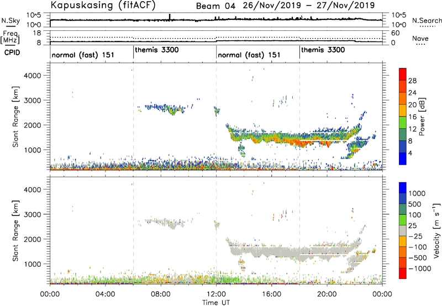Click 08:00 echo cluster near 2700 km power panel
The height and width of the screenshot is (306, 442).
(166, 108)
